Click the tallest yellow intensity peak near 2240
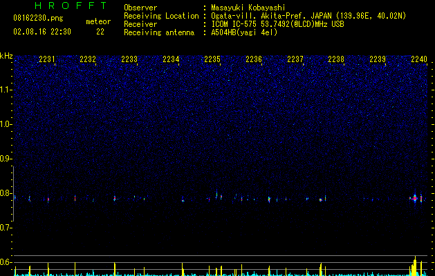 pyautogui.click(x=415, y=266)
